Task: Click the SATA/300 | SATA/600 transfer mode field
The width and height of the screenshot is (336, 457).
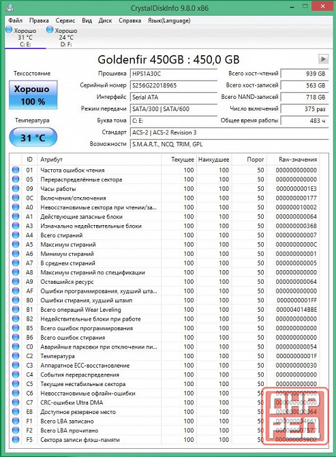Action: tap(174, 108)
